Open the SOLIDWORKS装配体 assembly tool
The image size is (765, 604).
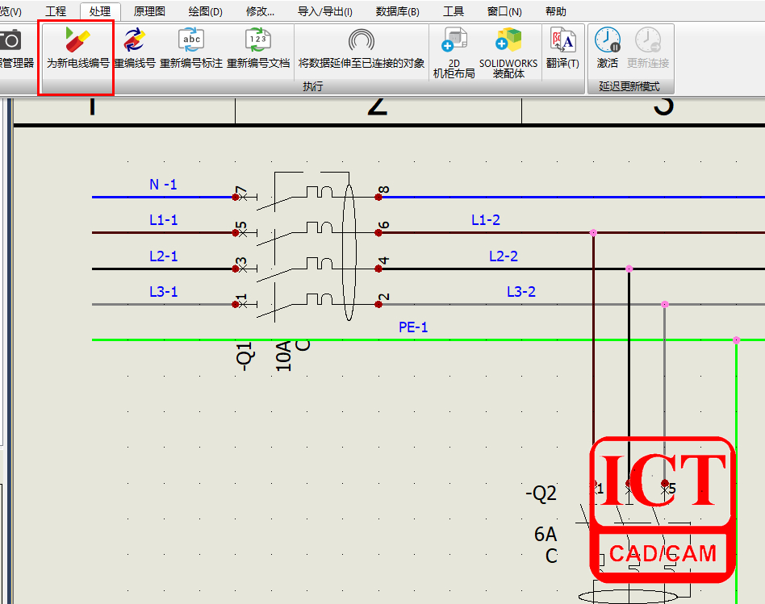point(508,40)
